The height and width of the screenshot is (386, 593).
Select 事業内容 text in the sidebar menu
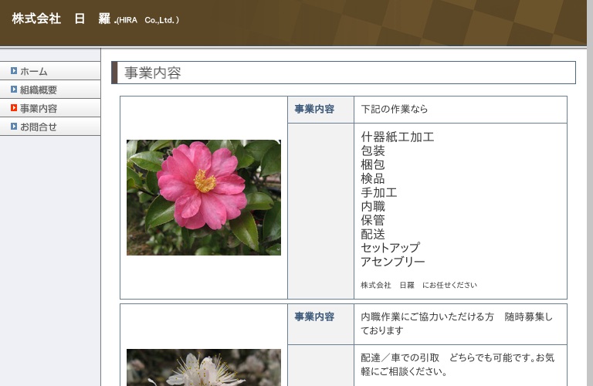click(39, 108)
